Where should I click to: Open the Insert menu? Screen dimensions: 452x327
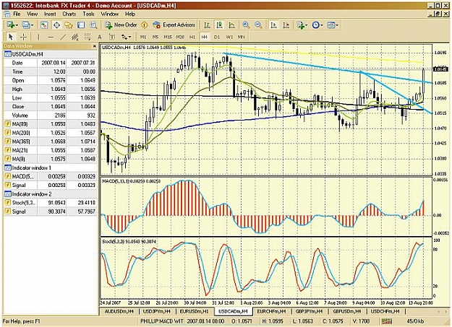tap(50, 14)
